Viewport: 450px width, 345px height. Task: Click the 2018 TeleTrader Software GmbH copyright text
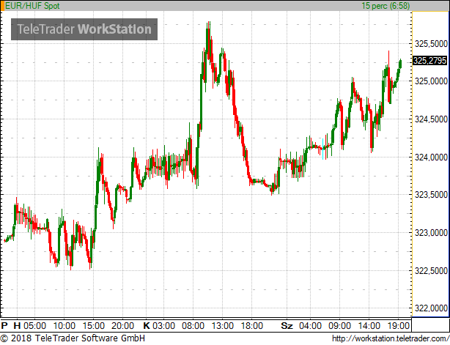click(73, 338)
